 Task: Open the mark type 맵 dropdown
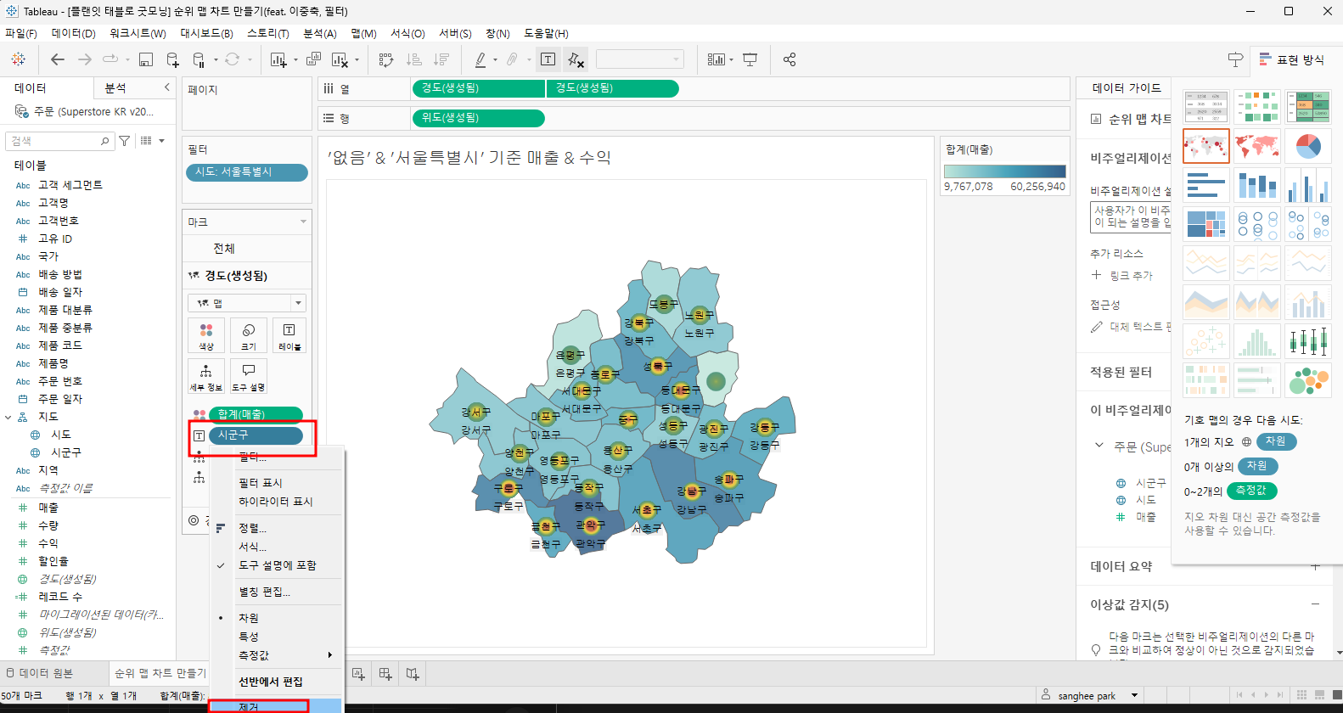(x=247, y=303)
